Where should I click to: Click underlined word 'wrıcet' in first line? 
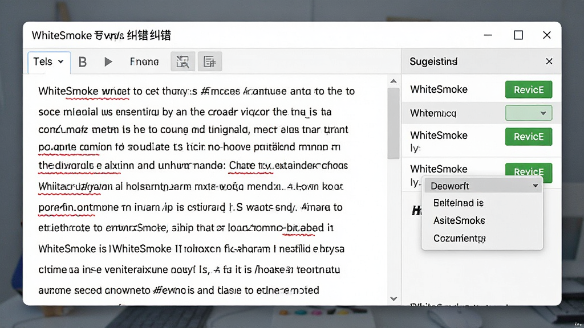click(115, 92)
